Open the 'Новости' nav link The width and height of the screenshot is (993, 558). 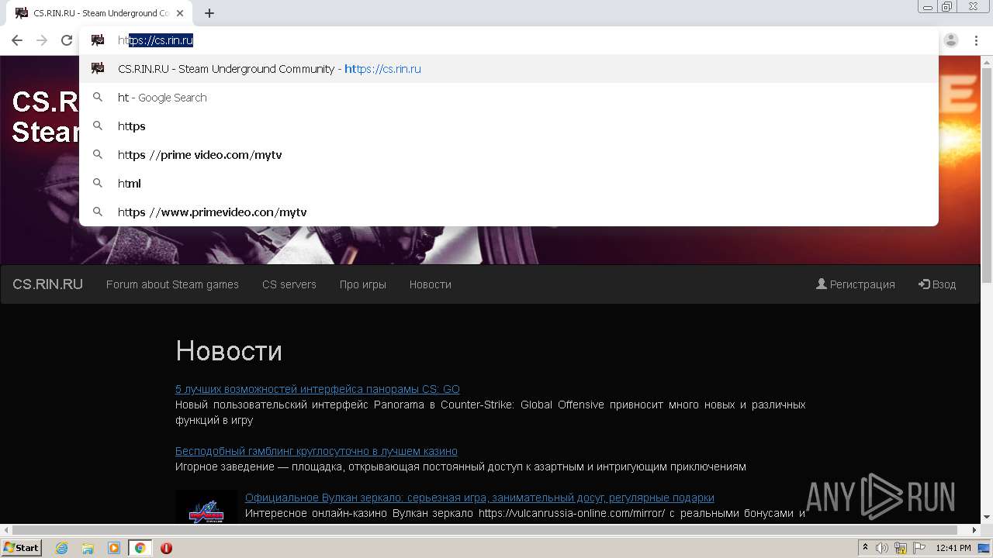431,284
